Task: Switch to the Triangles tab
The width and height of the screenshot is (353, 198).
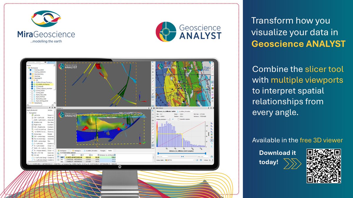Action: pos(103,151)
